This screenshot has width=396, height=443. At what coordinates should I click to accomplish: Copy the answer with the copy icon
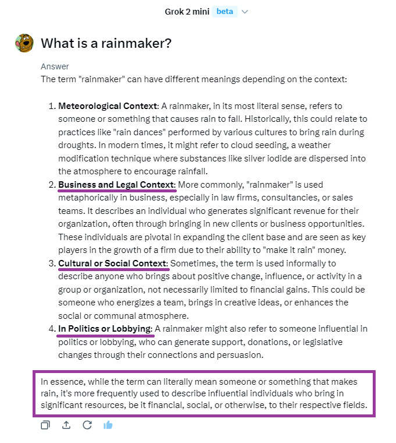coord(45,425)
